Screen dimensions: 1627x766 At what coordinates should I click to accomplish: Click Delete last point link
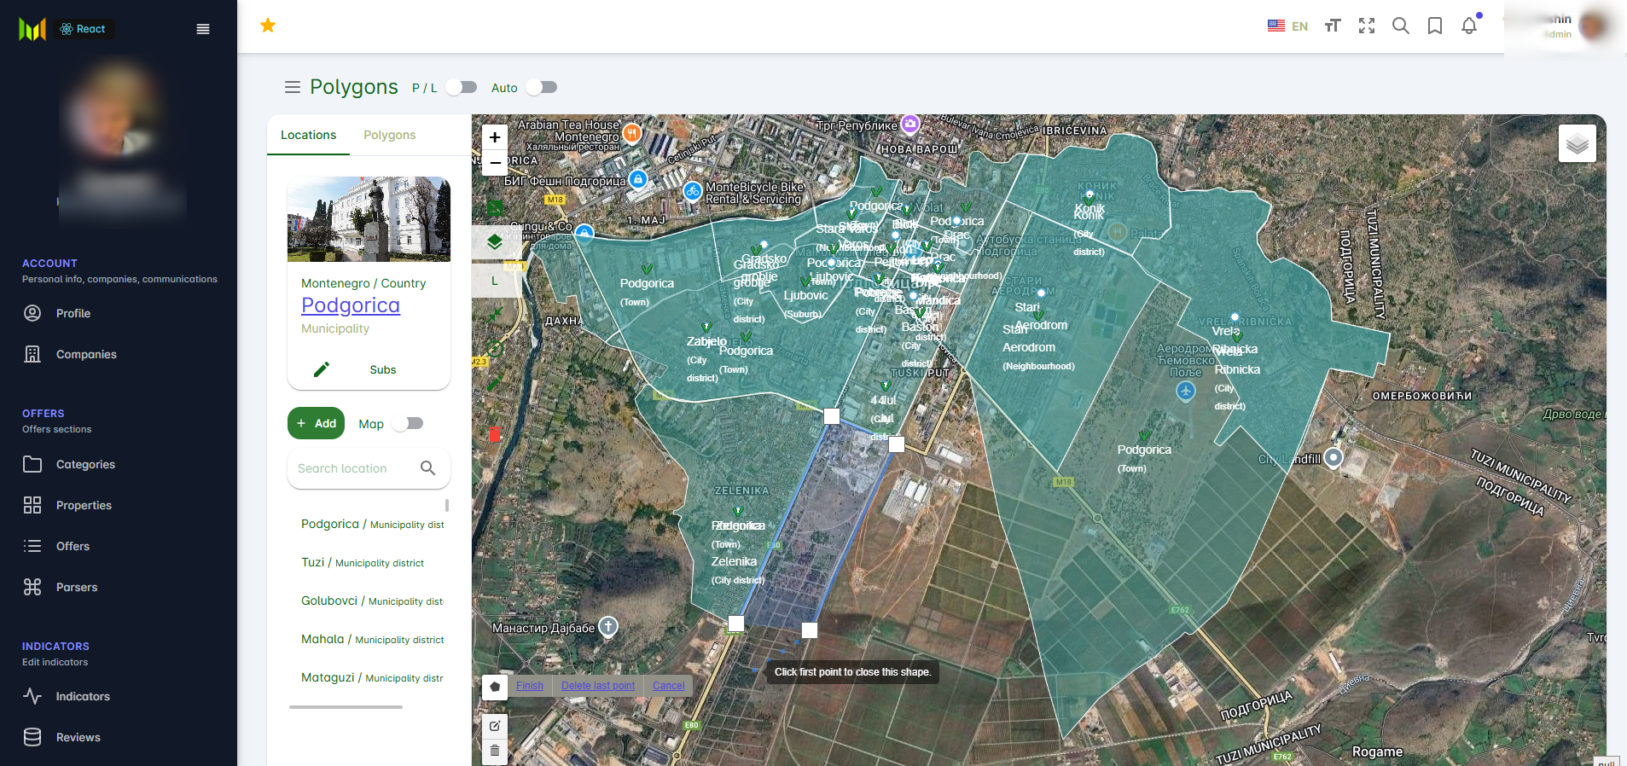[x=598, y=686]
